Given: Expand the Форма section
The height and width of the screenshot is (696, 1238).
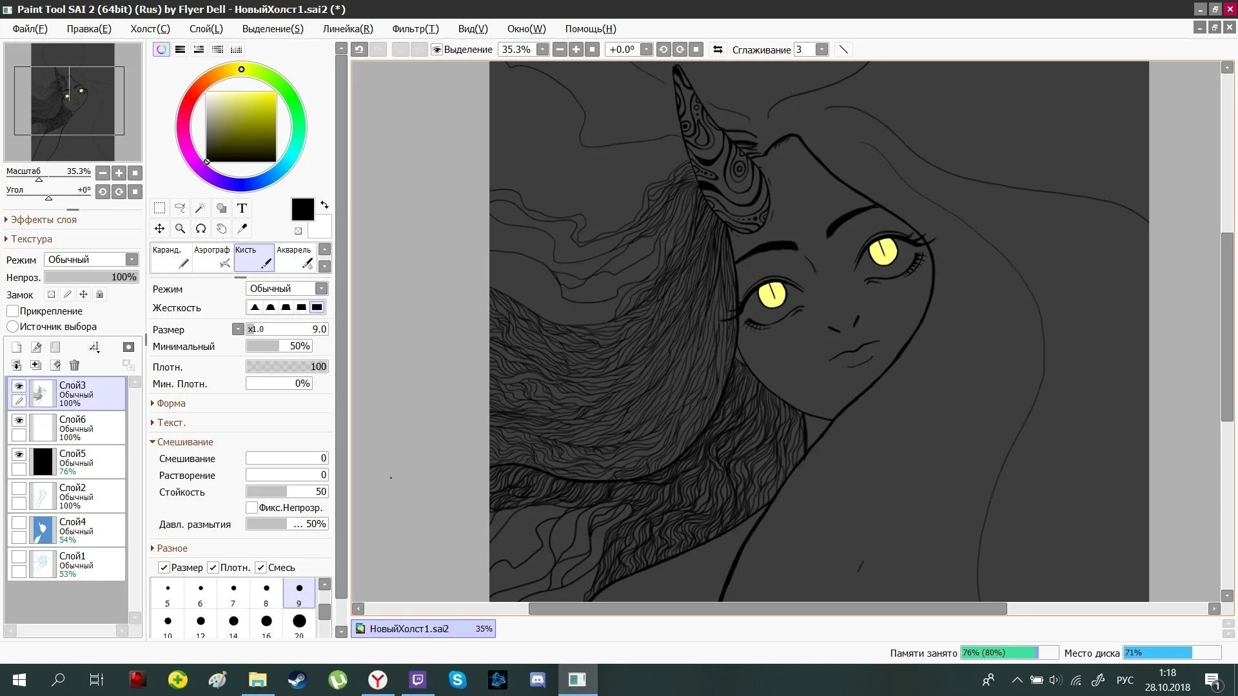Looking at the screenshot, I should click(171, 403).
